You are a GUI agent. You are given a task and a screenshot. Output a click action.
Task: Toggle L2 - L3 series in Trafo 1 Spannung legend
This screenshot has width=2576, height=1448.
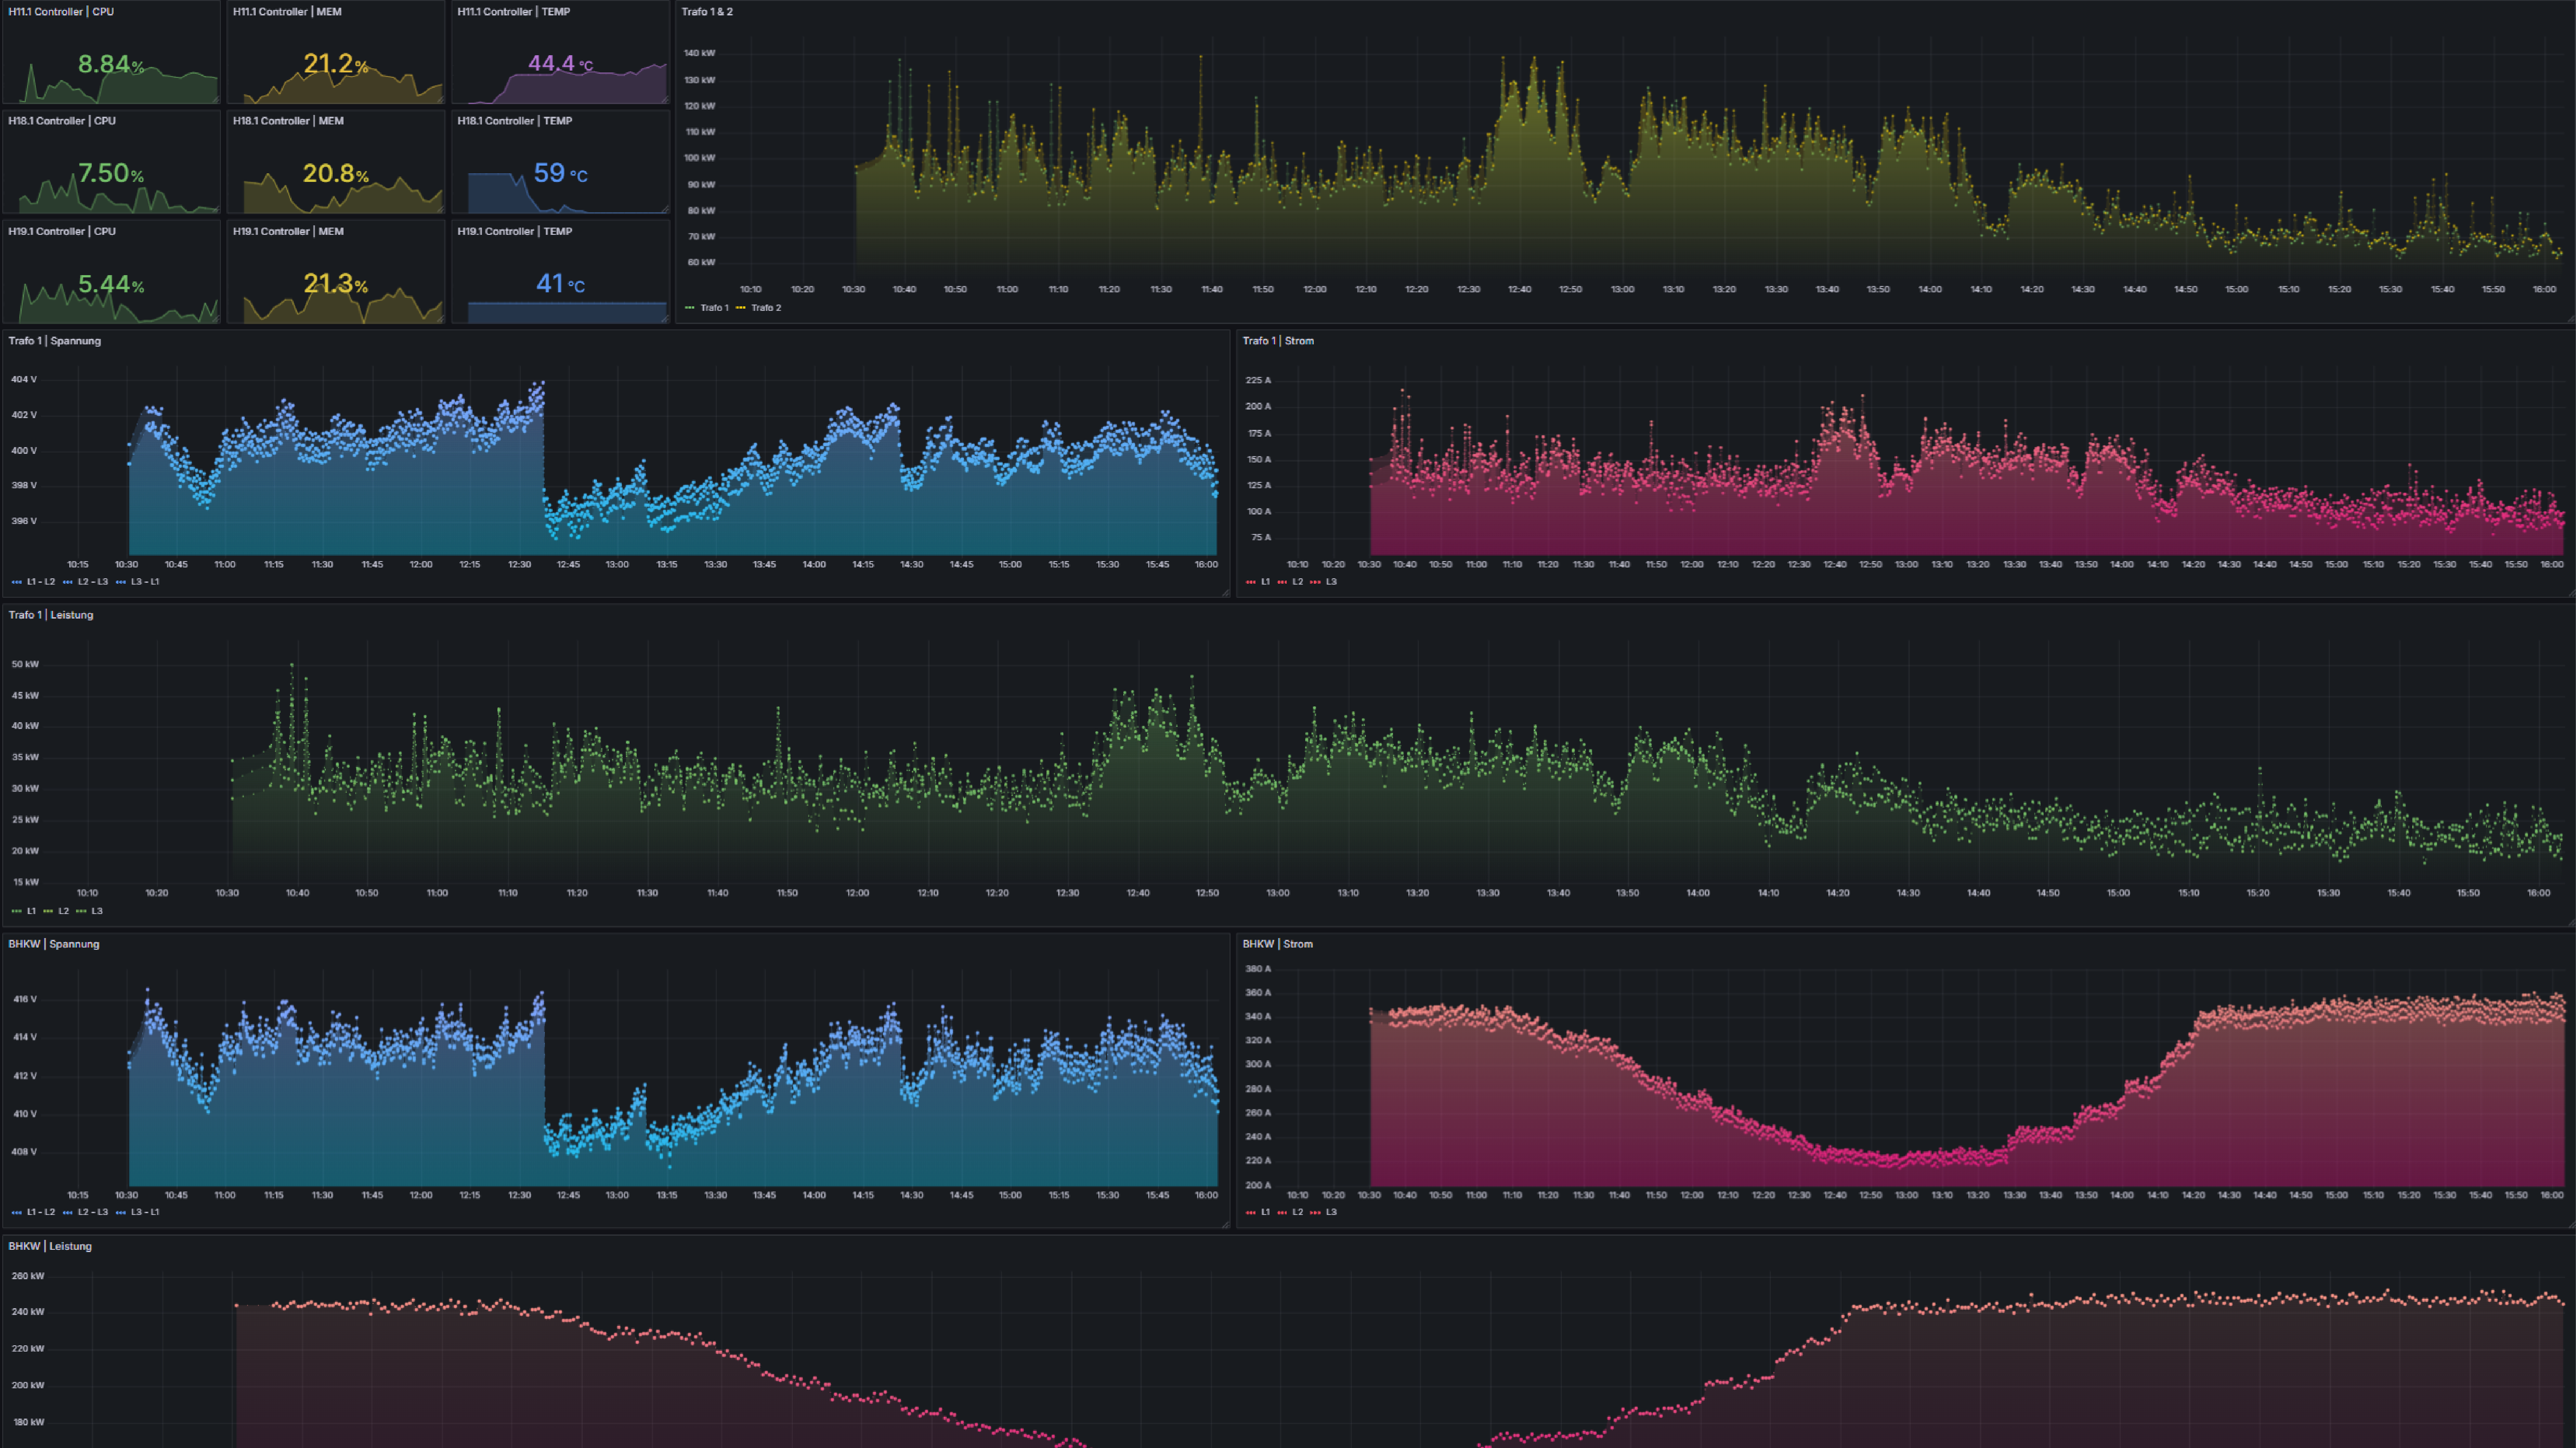93,582
